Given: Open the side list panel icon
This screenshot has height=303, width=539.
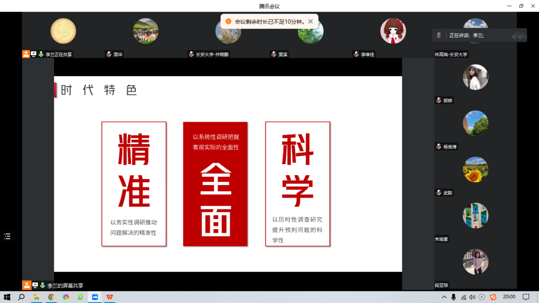Looking at the screenshot, I should coord(7,236).
